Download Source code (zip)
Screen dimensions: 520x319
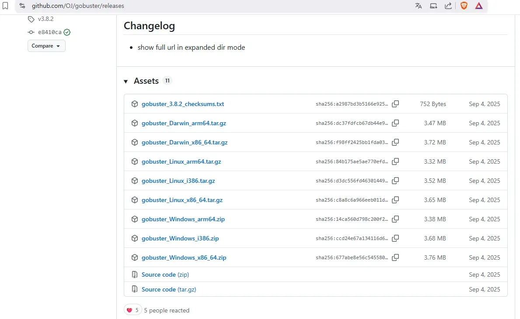[165, 274]
